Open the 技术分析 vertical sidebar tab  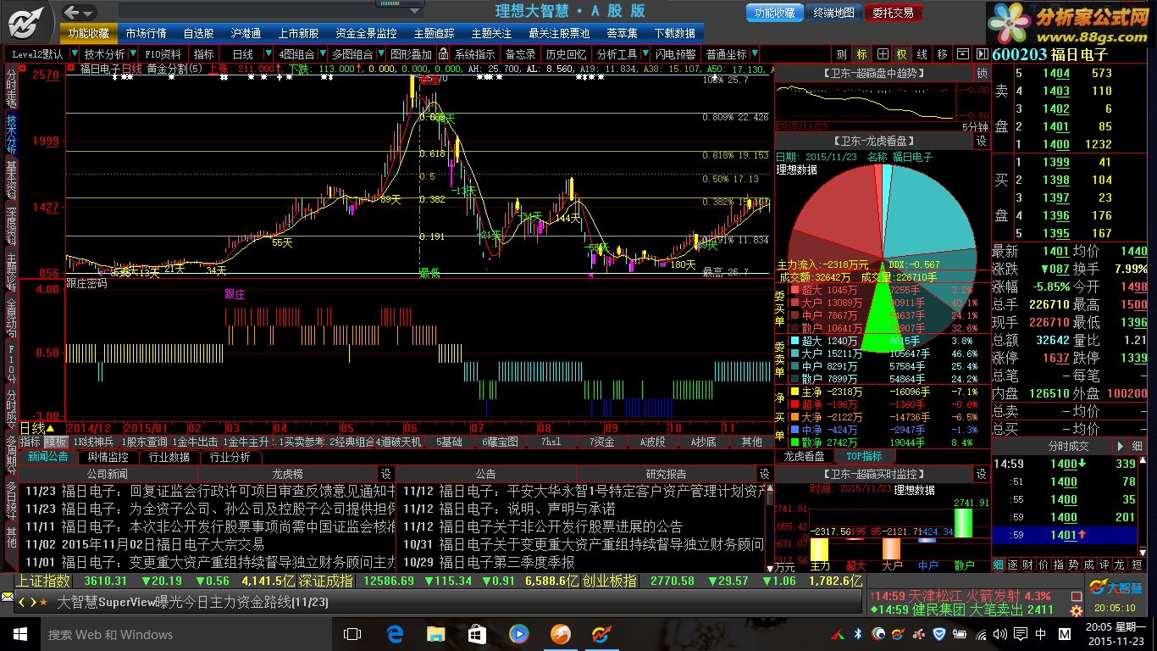tap(11, 133)
